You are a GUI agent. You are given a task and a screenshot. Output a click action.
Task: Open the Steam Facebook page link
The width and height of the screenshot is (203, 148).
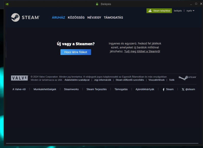168,89
